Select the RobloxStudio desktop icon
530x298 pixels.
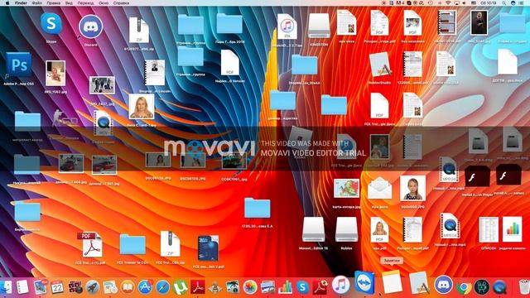380,65
